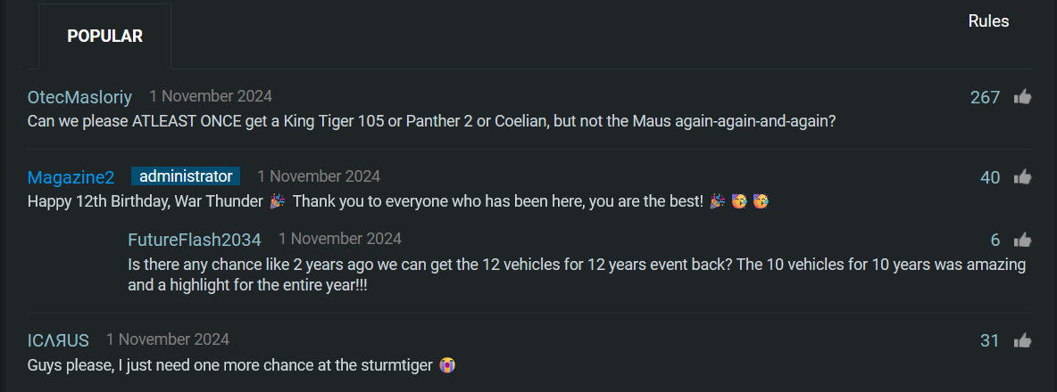View the ICARUS user profile
The image size is (1057, 392).
(58, 340)
